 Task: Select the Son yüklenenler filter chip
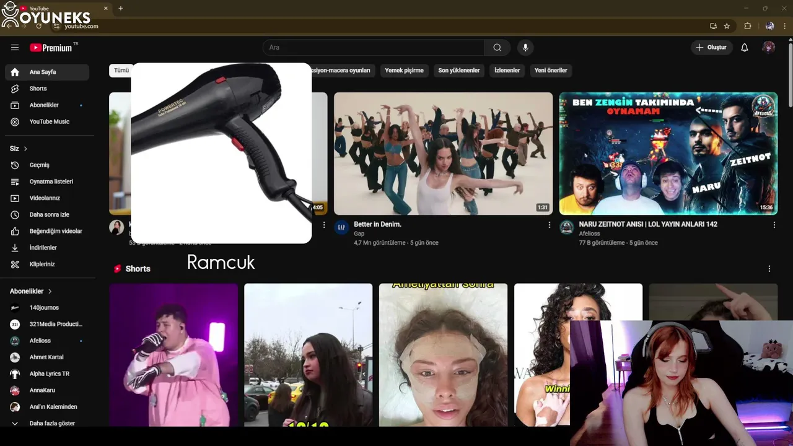tap(459, 71)
